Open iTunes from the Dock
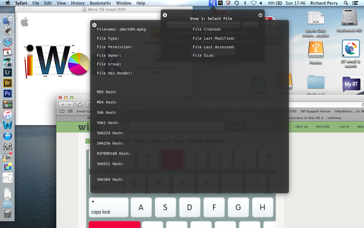364x228 pixels. 7,115
